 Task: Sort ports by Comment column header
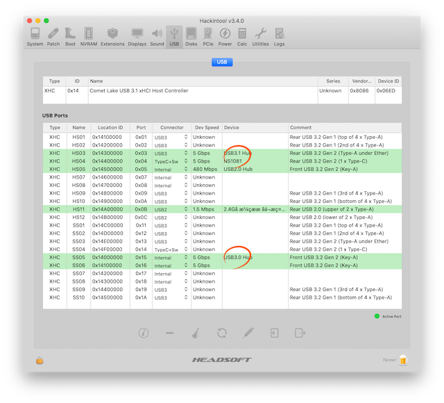(345, 128)
